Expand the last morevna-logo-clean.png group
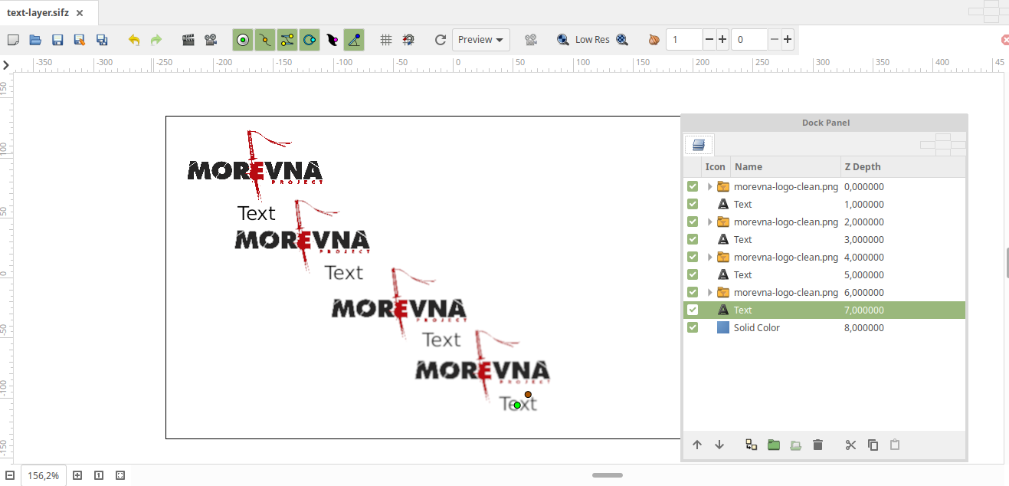Image resolution: width=1009 pixels, height=486 pixels. pyautogui.click(x=709, y=292)
